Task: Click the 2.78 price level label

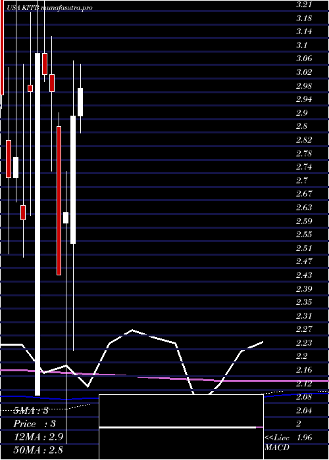Action: click(304, 153)
